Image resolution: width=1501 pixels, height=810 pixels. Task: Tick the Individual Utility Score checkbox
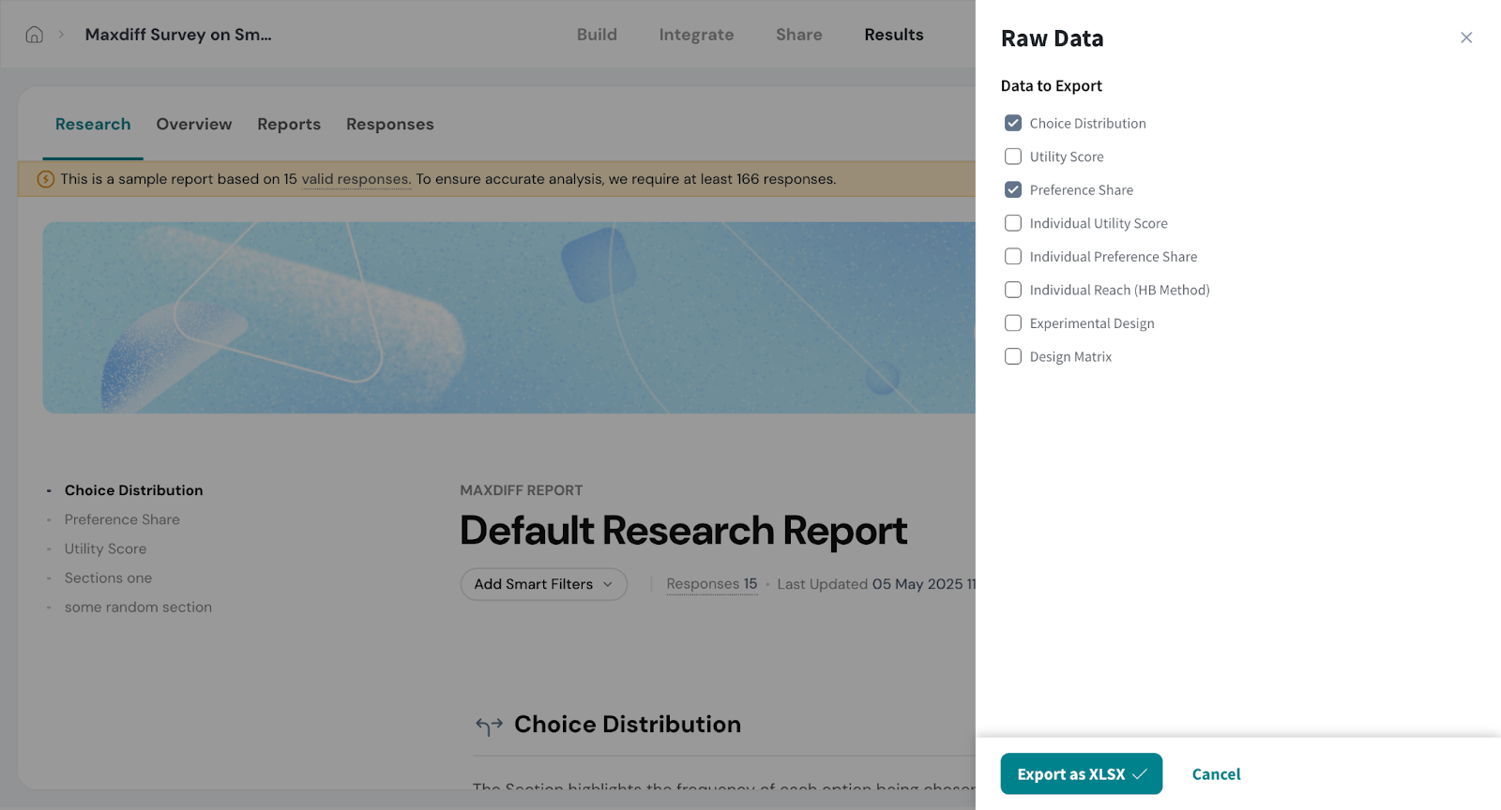click(1013, 223)
